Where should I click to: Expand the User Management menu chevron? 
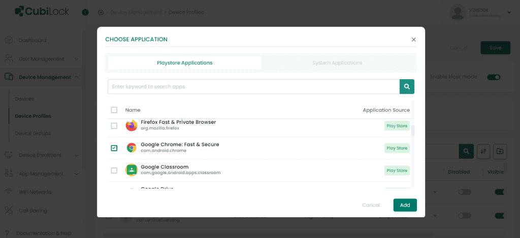[x=76, y=59]
